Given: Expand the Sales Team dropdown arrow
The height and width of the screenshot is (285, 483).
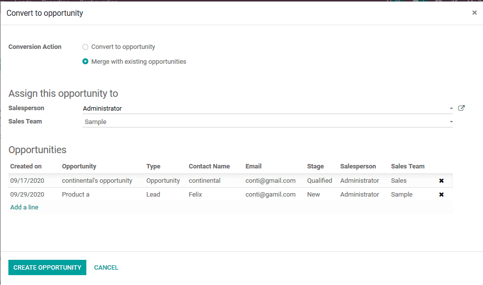Looking at the screenshot, I should (x=450, y=122).
